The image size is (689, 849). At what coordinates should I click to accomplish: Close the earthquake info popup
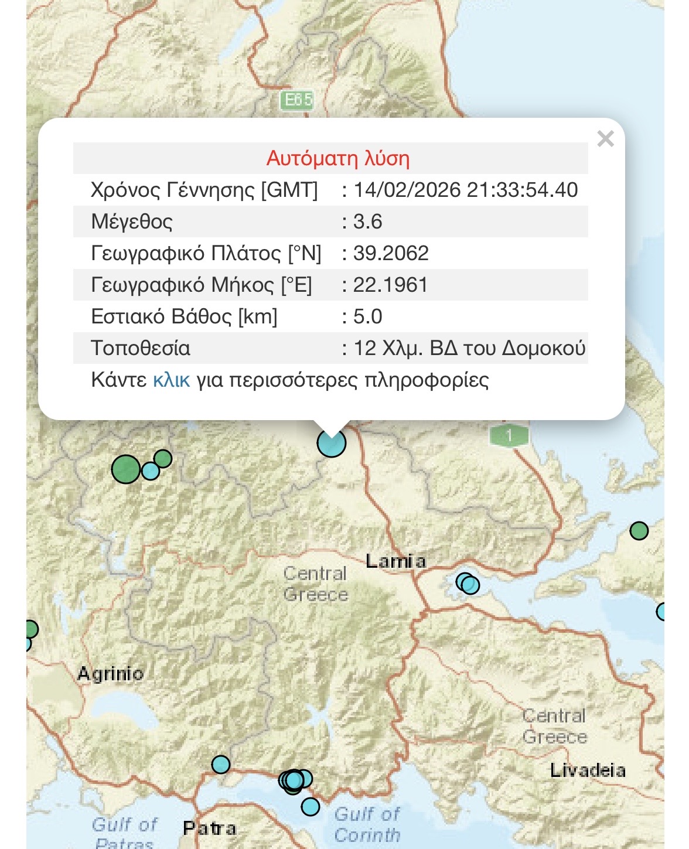pyautogui.click(x=605, y=139)
